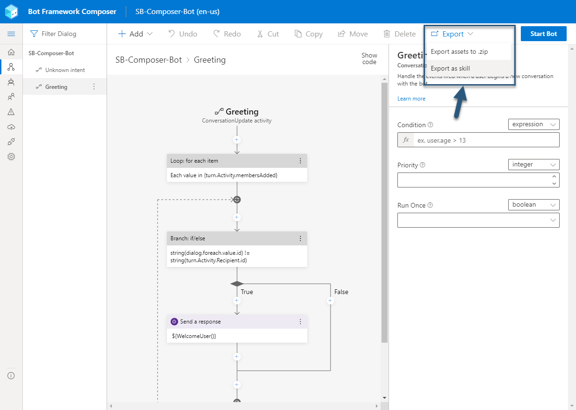Click the canvas vertical scrollbar thumb

(384, 213)
